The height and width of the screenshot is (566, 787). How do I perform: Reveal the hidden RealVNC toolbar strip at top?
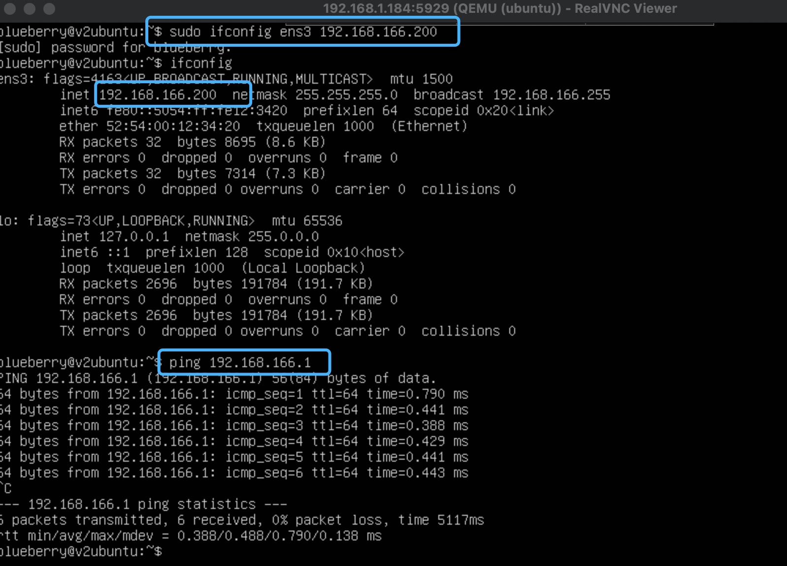[x=499, y=24]
